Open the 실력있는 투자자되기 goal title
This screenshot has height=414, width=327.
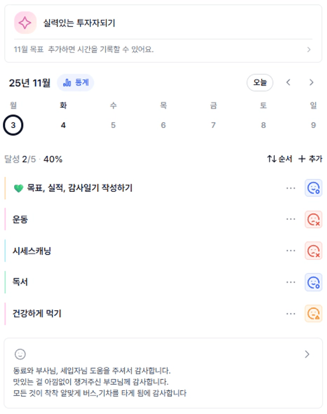[x=79, y=23]
